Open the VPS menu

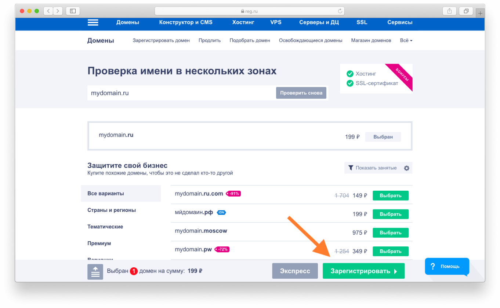point(276,22)
